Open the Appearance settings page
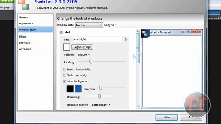The image size is (221, 124). click(x=26, y=23)
